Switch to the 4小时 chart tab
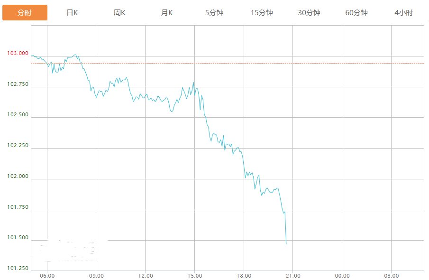 pyautogui.click(x=404, y=13)
